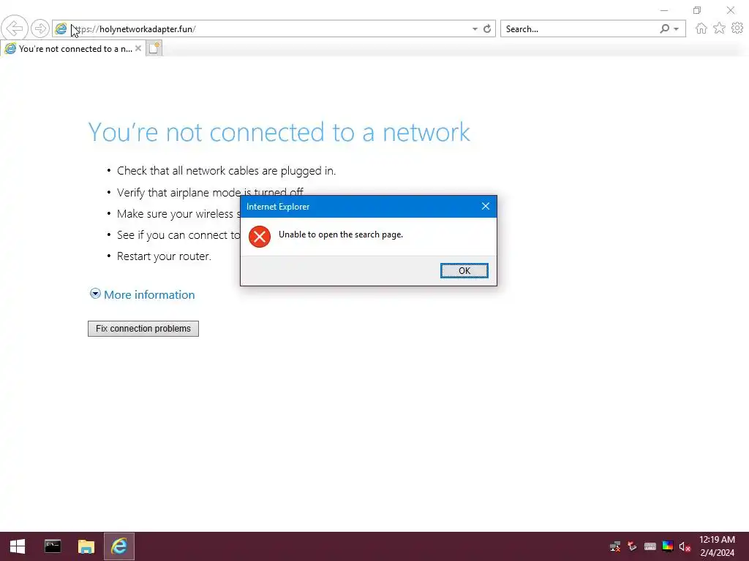The image size is (749, 561).
Task: Minimize the Internet Explorer window
Action: [x=664, y=10]
